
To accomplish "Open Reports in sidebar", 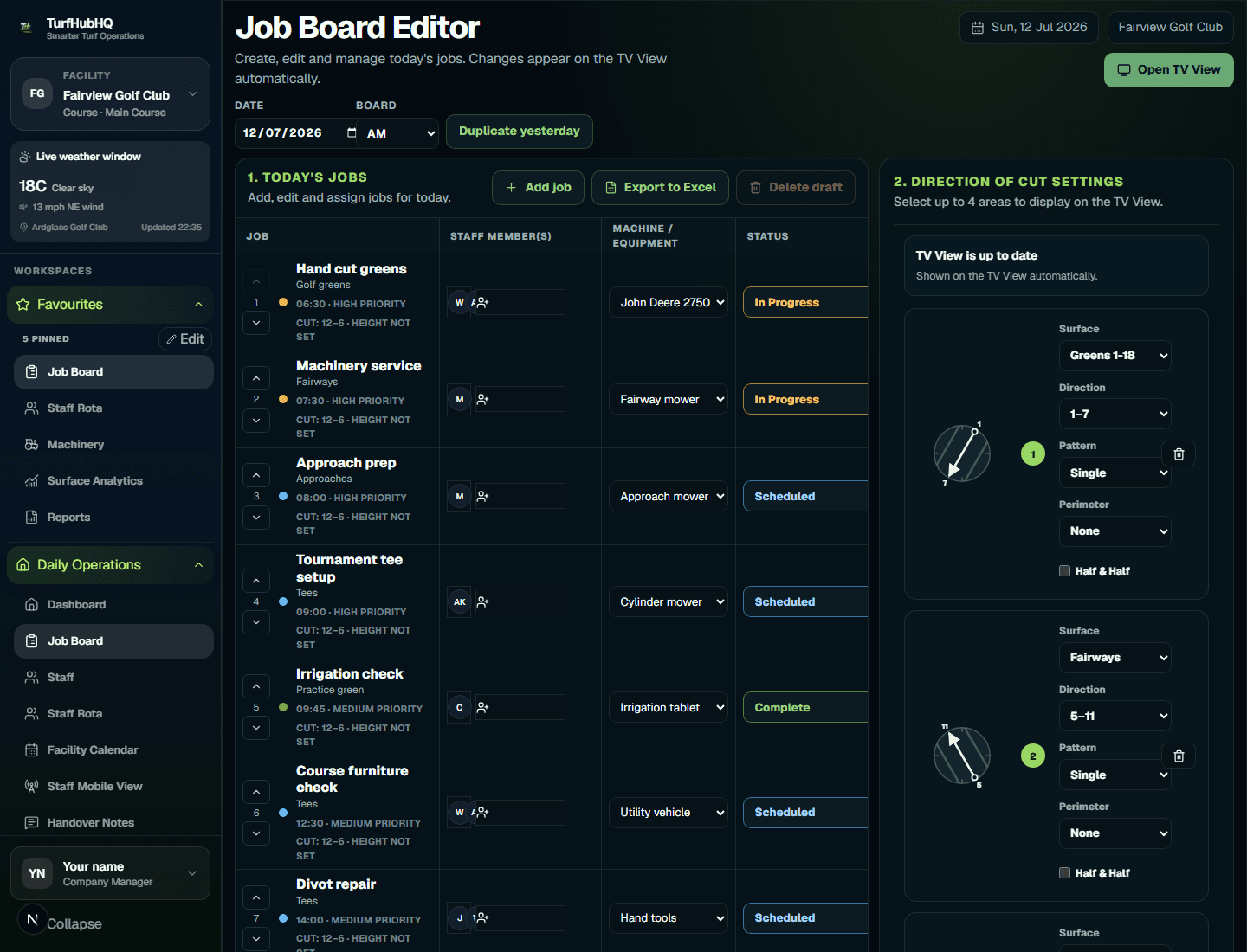I will coord(113,518).
